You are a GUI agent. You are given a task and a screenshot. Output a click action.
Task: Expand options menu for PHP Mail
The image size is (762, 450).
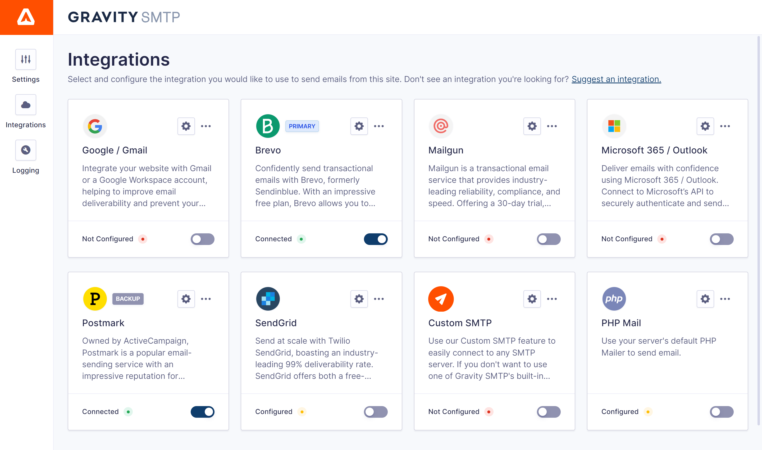[726, 298]
